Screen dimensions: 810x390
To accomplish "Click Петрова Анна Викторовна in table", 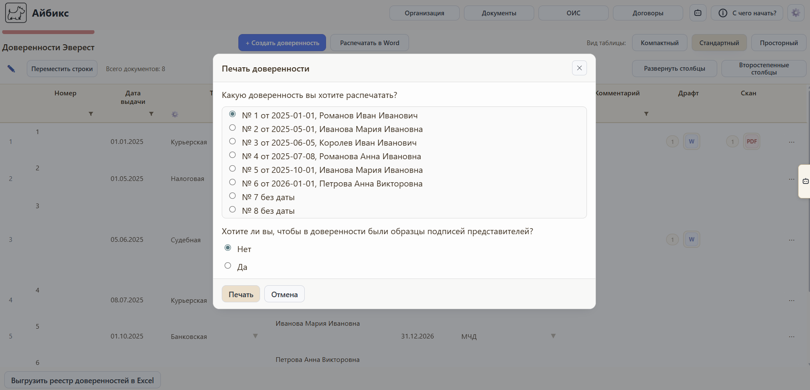I will 318,360.
